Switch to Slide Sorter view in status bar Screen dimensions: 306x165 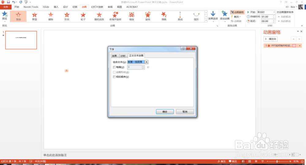[250, 161]
